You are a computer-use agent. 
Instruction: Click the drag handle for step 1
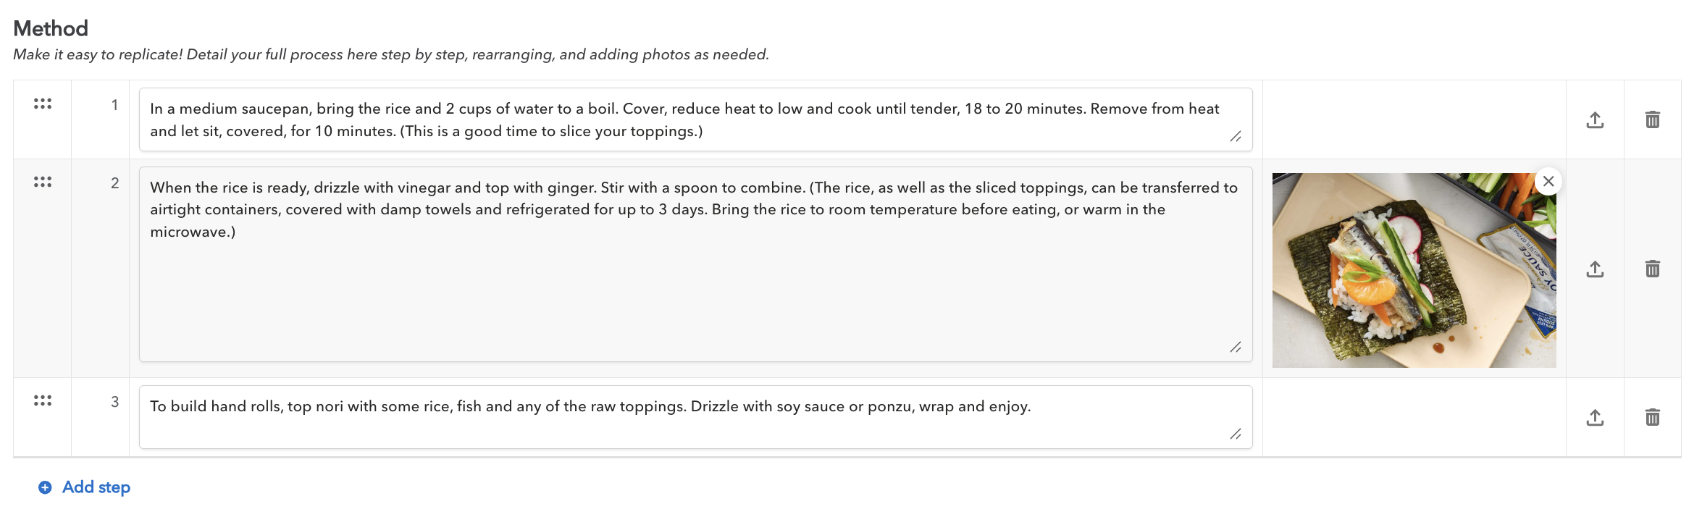click(x=43, y=104)
